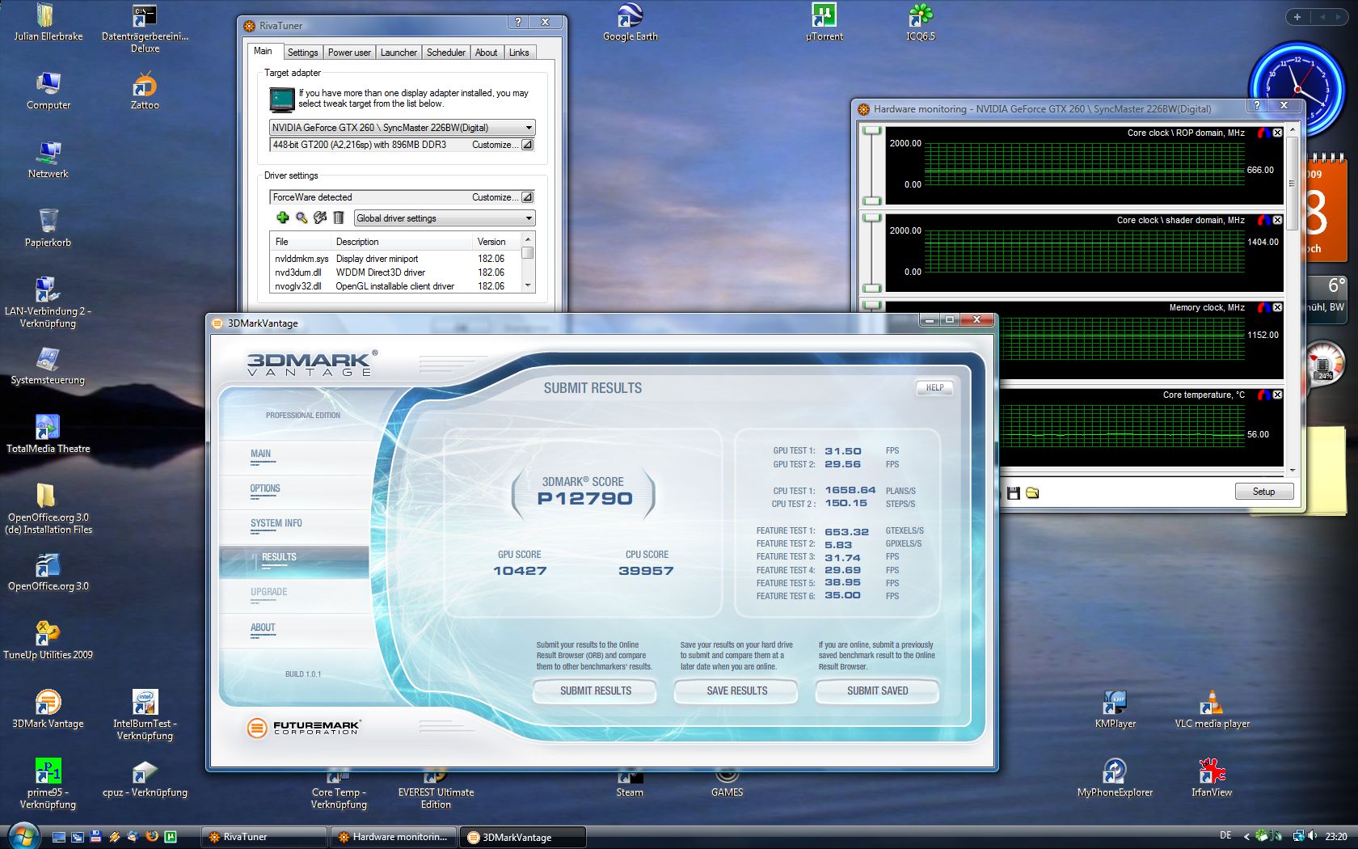Switch to the RivaTuner taskbar button
The width and height of the screenshot is (1358, 849).
264,837
